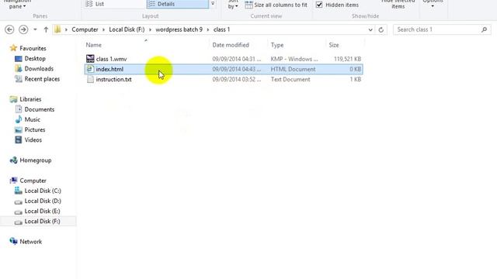
Task: Sort by the Name column header
Action: tap(93, 45)
